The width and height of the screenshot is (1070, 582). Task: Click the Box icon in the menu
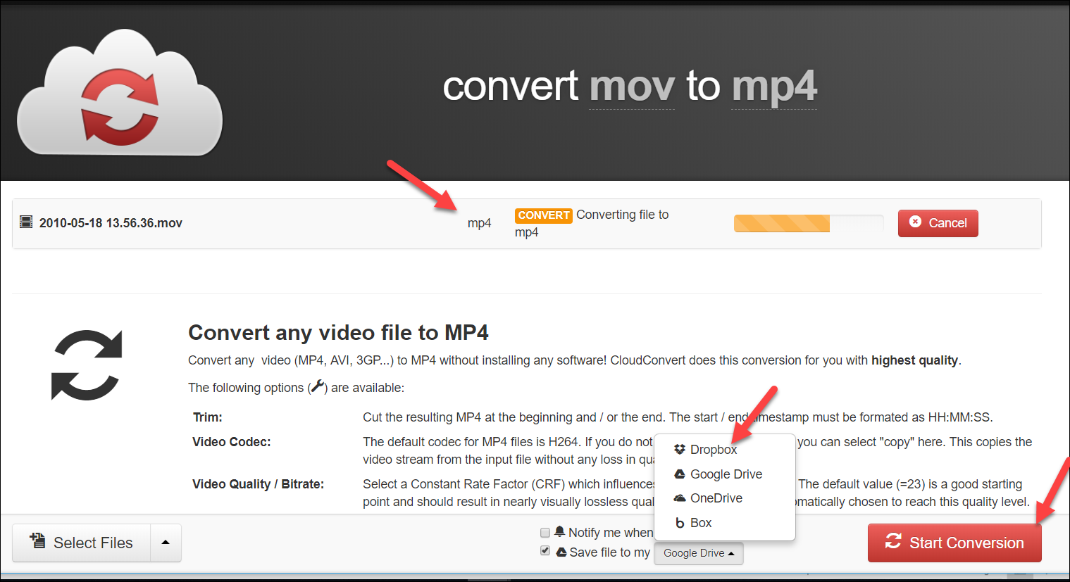tap(680, 523)
